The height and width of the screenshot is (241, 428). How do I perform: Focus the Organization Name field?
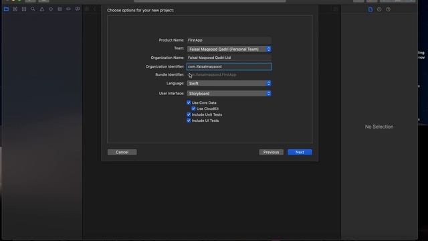229,58
